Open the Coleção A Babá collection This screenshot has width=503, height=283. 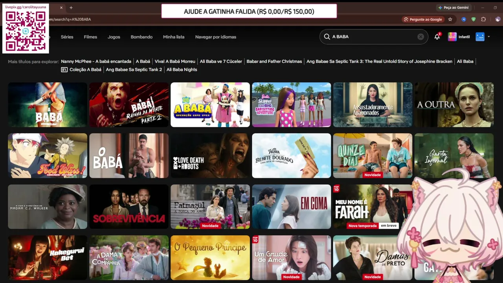click(85, 70)
